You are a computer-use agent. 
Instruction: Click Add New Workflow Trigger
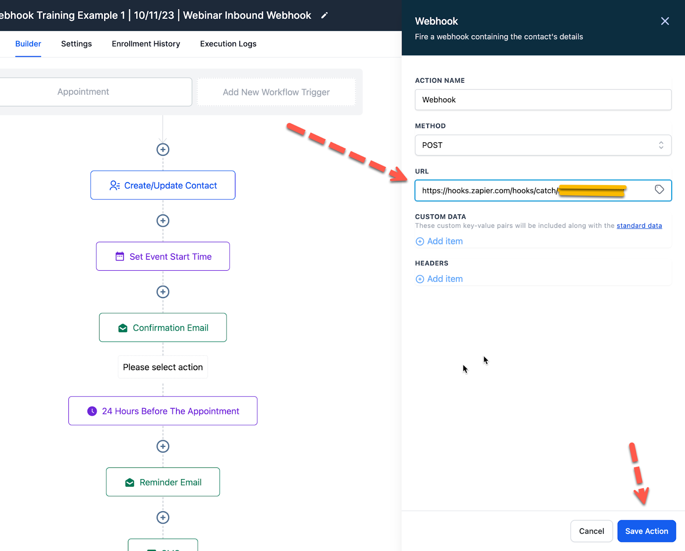point(276,92)
